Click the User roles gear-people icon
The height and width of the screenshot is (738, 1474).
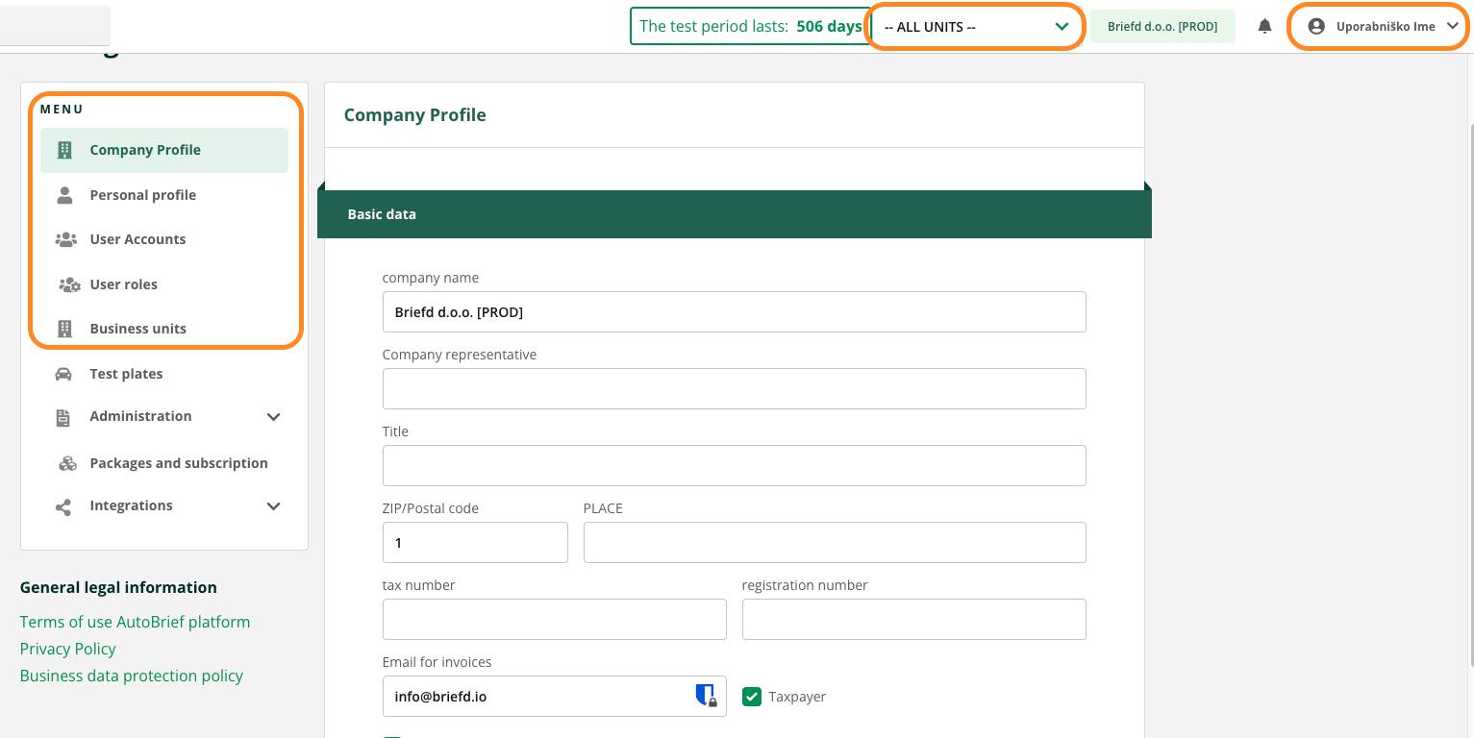[68, 284]
